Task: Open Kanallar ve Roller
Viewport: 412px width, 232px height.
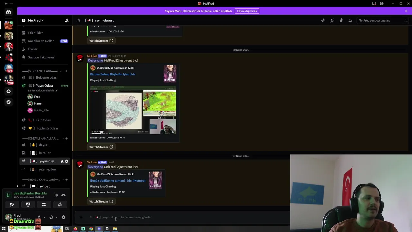Action: (x=45, y=41)
